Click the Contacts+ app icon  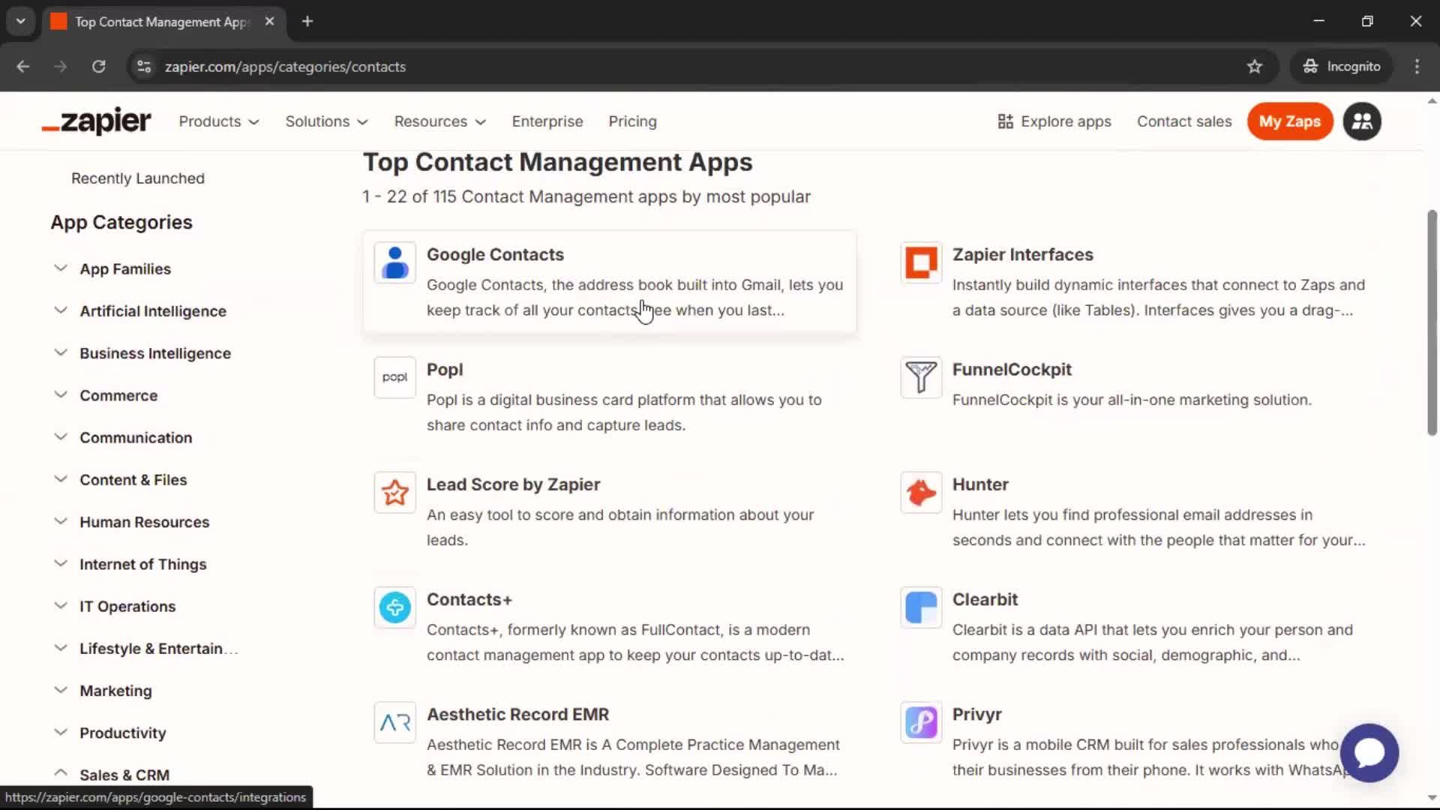point(394,607)
